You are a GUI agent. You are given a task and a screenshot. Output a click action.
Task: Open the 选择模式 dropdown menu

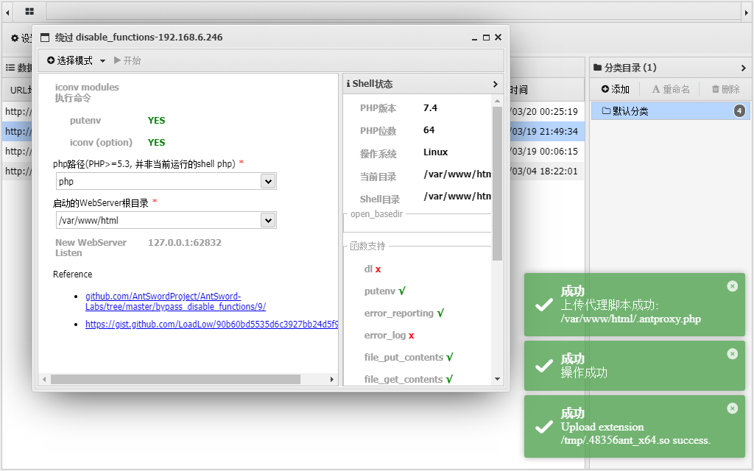(77, 60)
